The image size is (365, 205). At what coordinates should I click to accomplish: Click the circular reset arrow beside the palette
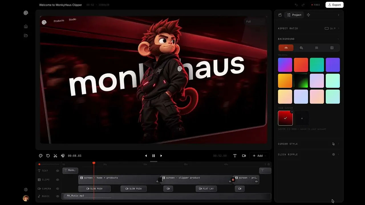48,156
